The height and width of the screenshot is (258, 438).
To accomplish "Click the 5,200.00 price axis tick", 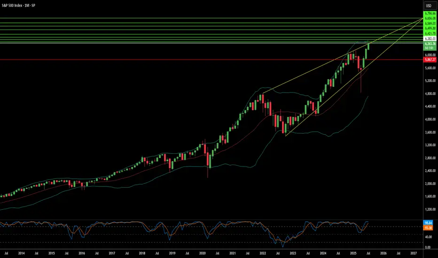I will click(x=430, y=81).
